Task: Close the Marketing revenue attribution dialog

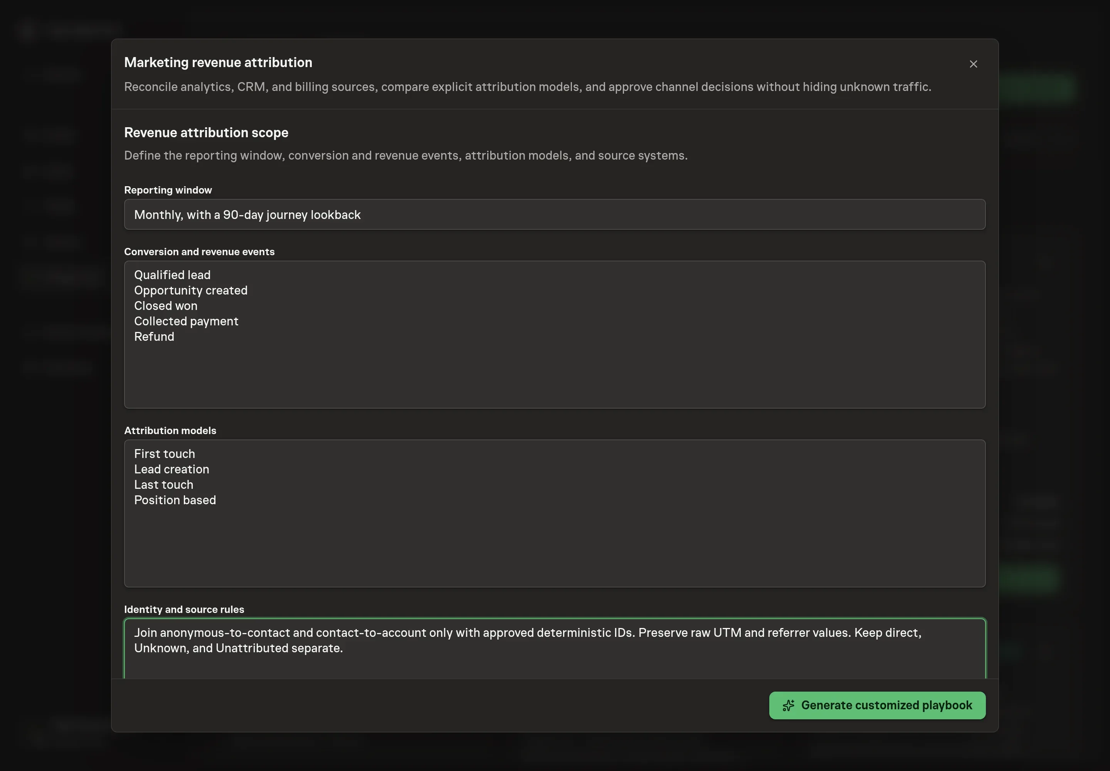Action: 973,64
